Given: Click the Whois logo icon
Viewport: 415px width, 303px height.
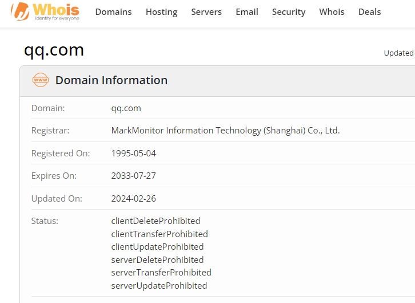Looking at the screenshot, I should click(46, 11).
